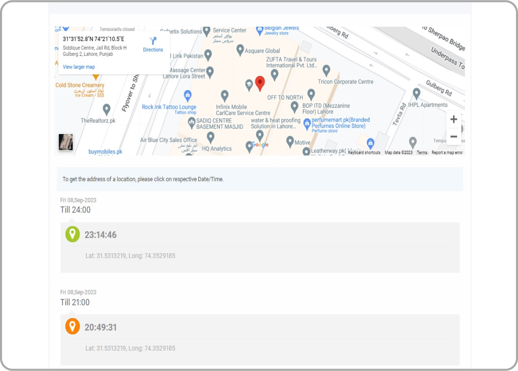This screenshot has width=518, height=371.
Task: Click the Till 24:00 heading
Action: click(x=75, y=210)
